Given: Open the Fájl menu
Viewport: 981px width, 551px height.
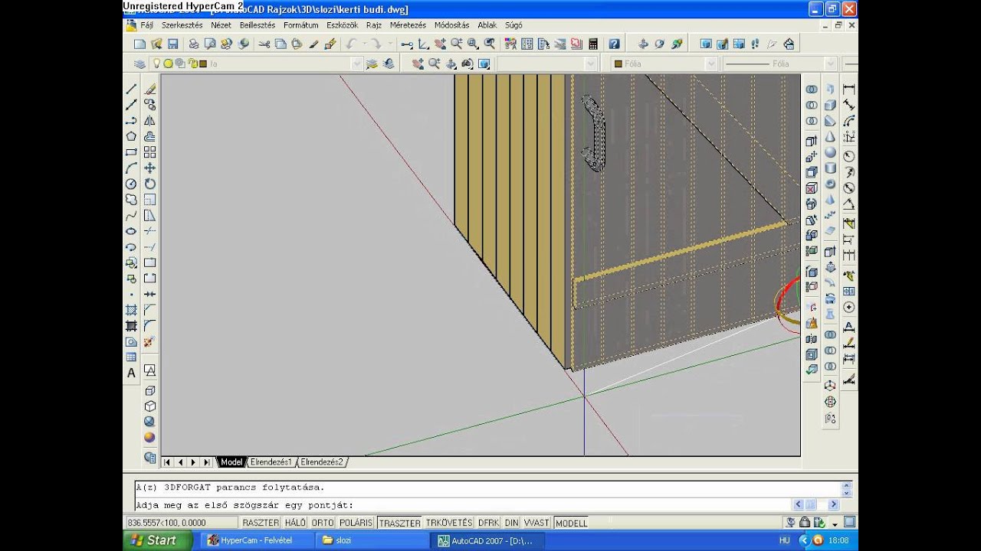Looking at the screenshot, I should click(x=146, y=25).
